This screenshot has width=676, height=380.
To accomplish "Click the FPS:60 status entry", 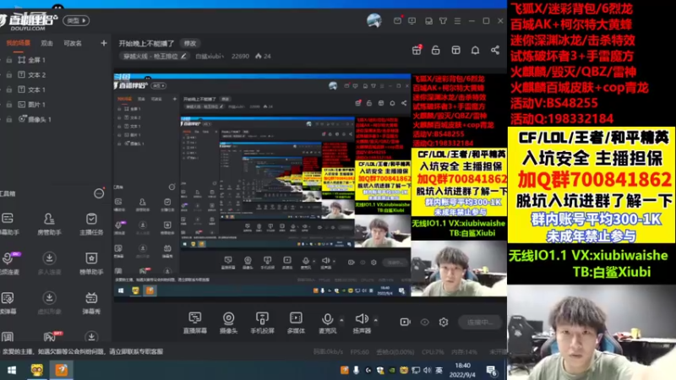I will coord(360,351).
